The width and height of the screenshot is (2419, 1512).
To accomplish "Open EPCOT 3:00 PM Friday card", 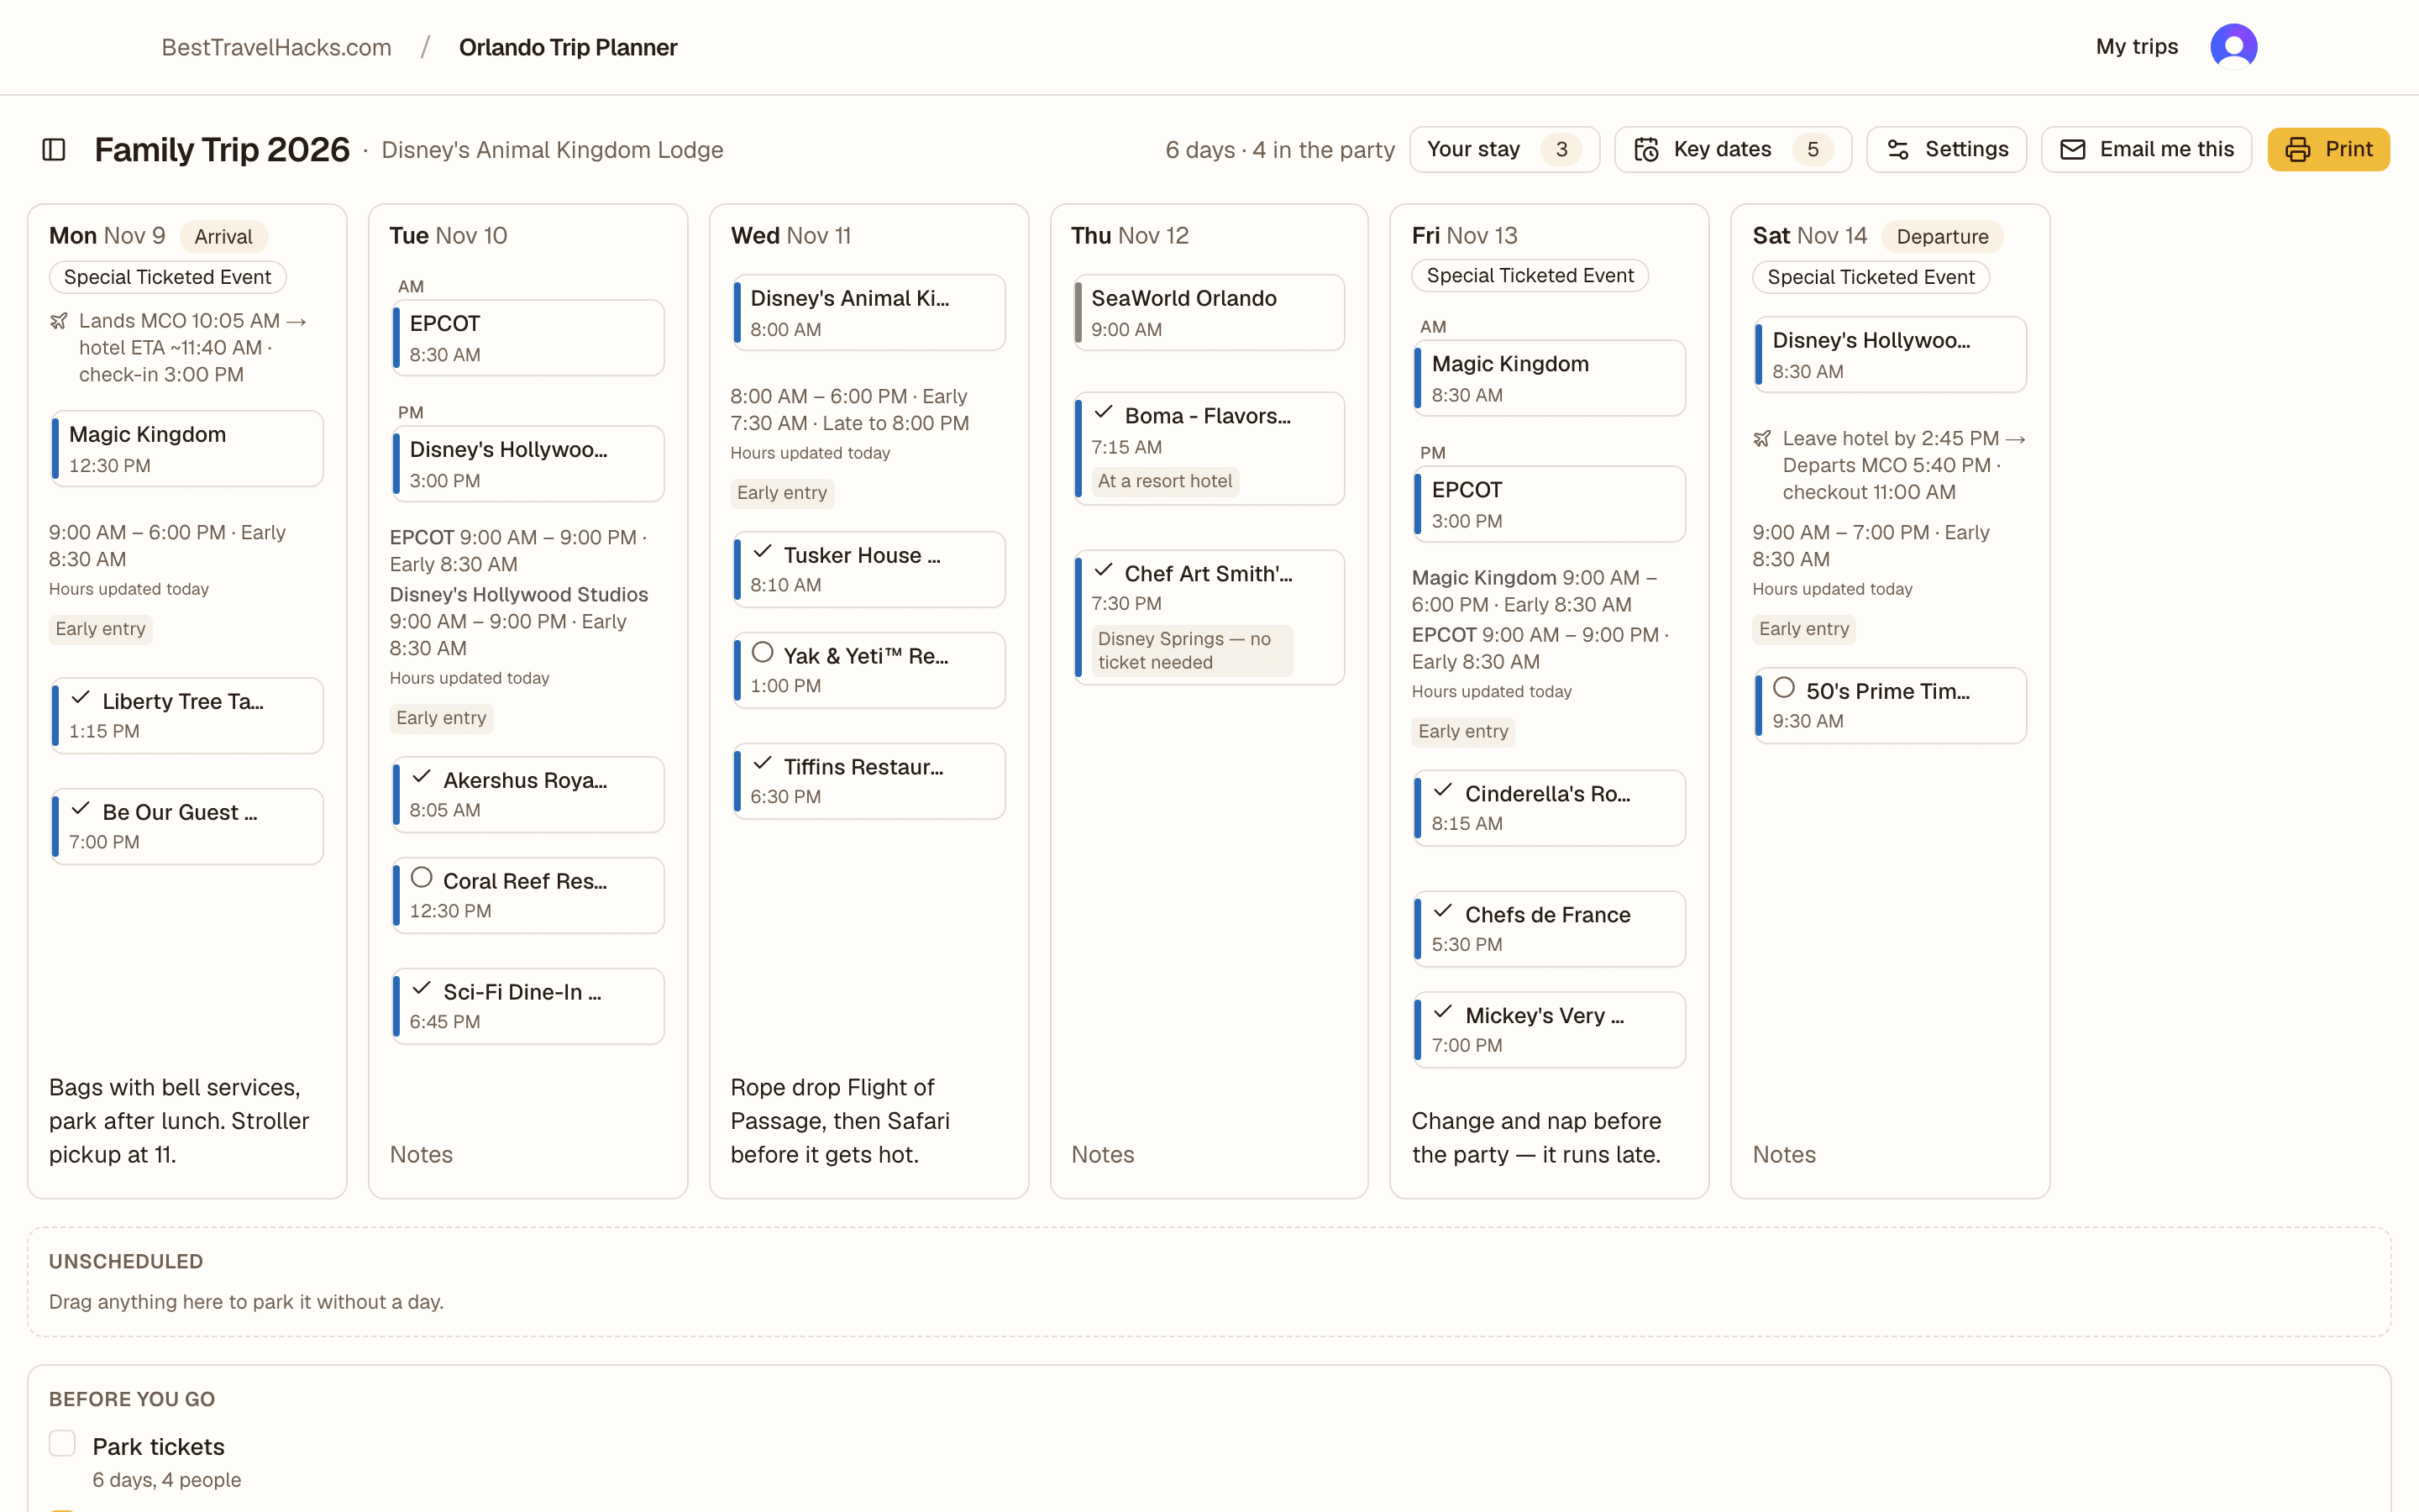I will click(1550, 504).
